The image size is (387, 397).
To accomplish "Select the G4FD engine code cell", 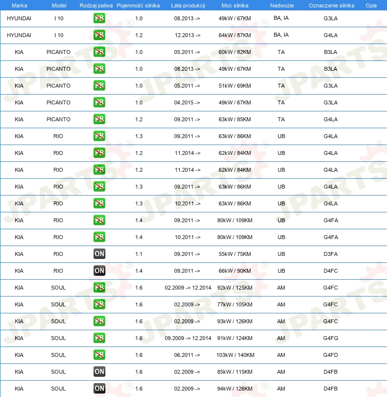I will tap(331, 355).
